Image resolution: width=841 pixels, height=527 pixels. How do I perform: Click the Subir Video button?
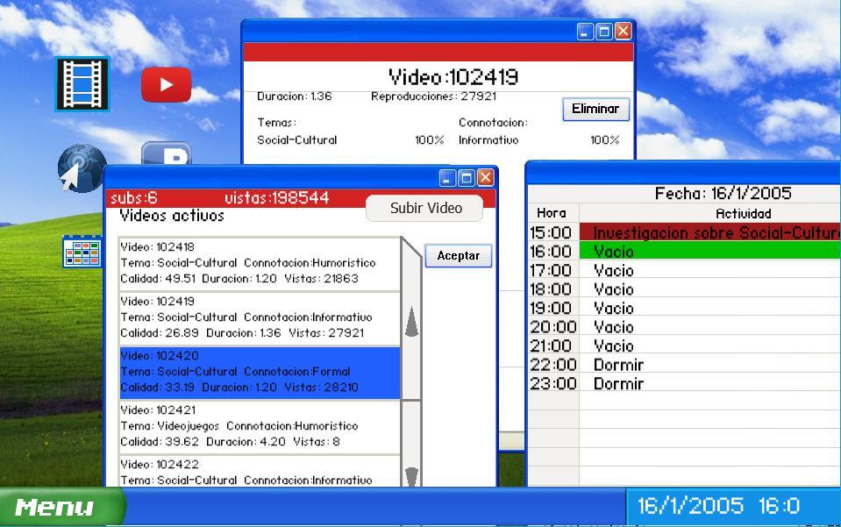425,209
